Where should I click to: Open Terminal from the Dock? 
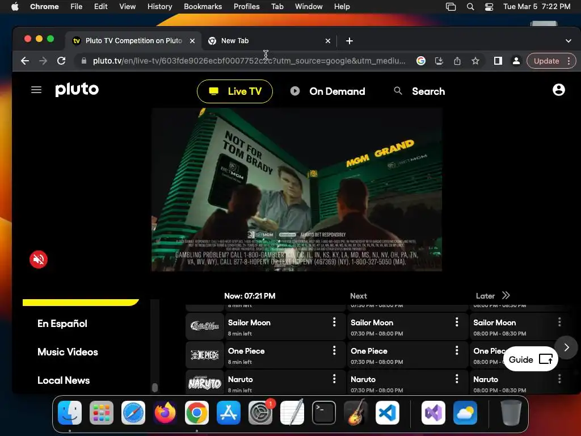(324, 413)
